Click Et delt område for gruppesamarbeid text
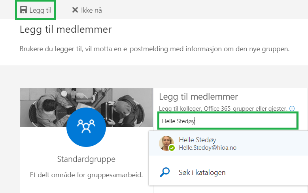This screenshot has height=193, width=308. coord(86,174)
